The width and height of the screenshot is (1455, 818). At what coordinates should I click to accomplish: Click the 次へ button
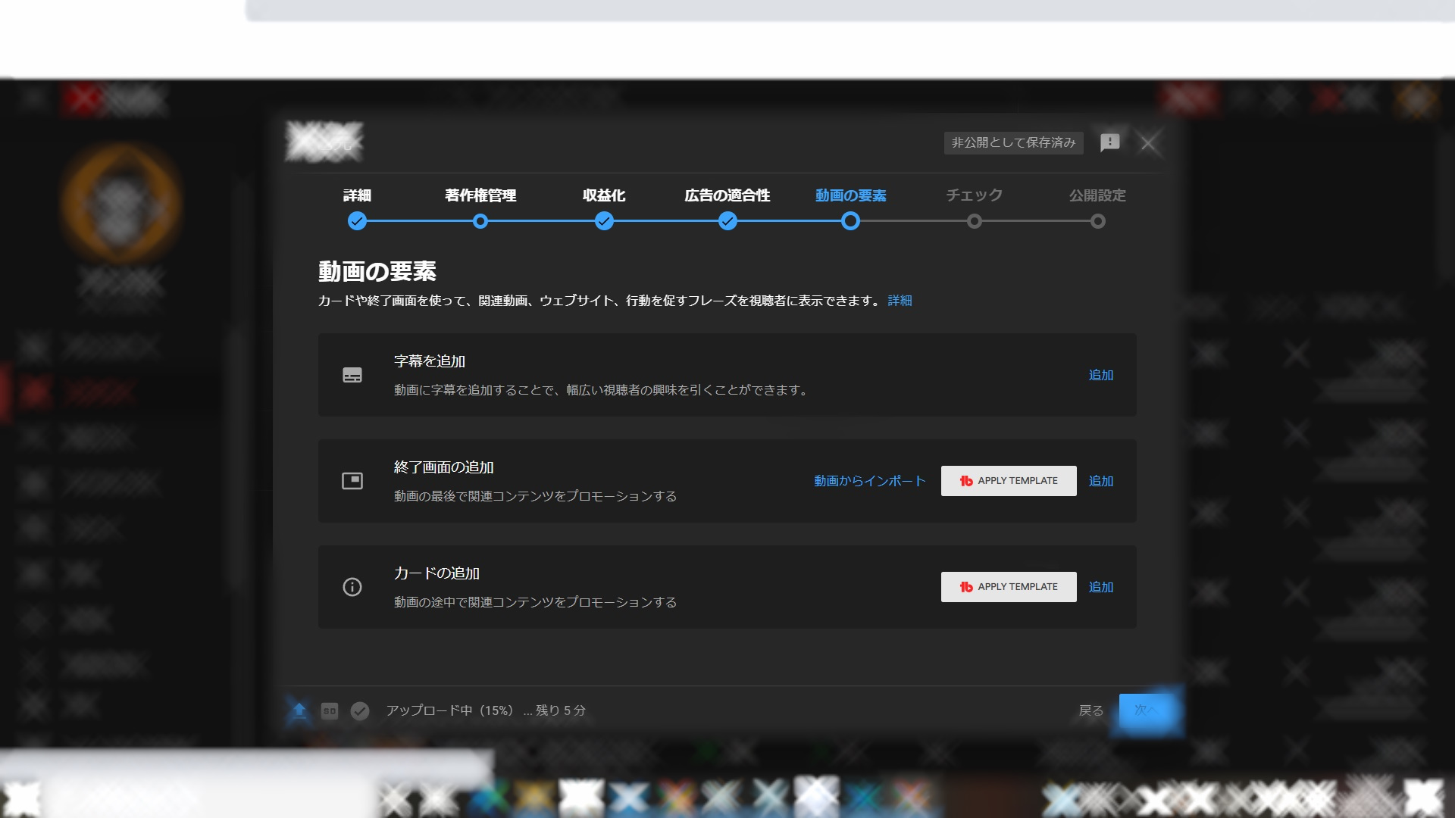tap(1149, 710)
